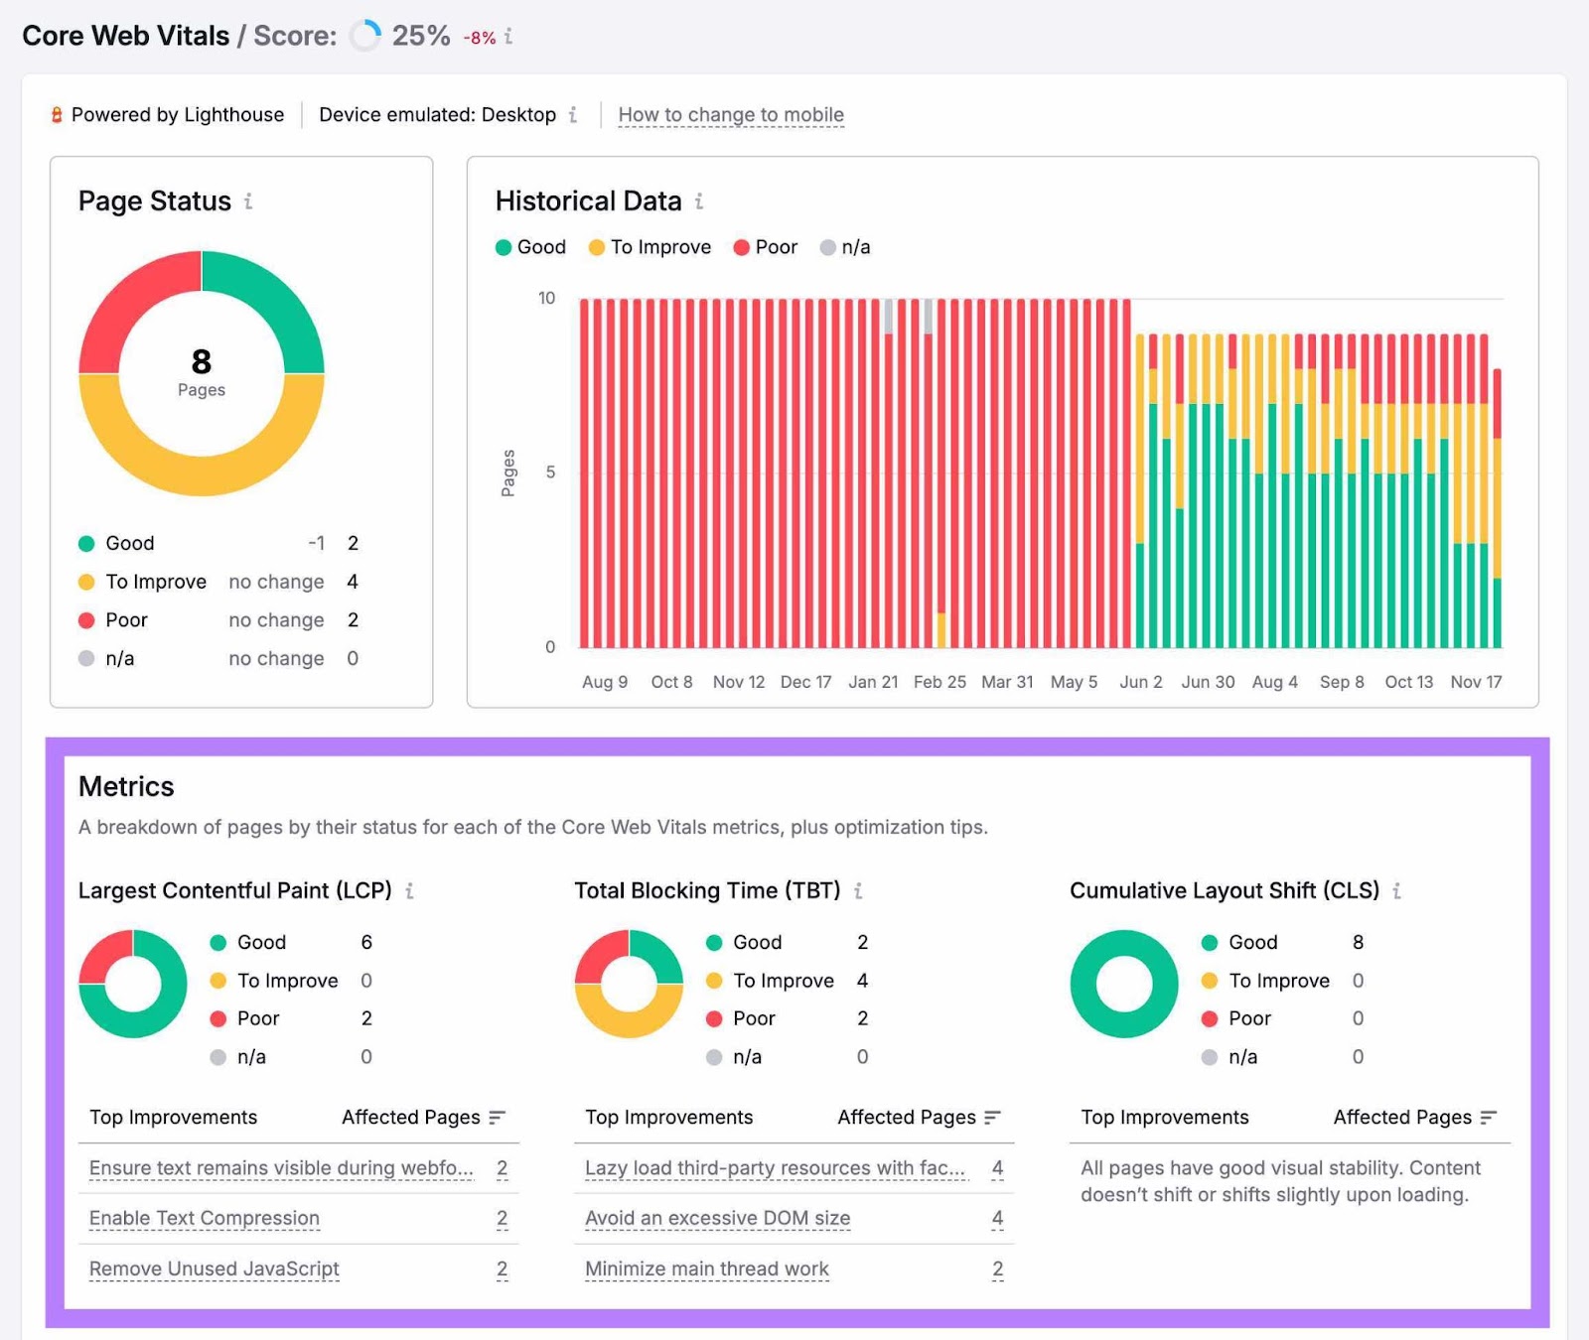Click the LCP Poor count row
Viewport: 1589px width, 1340px height.
(292, 1018)
